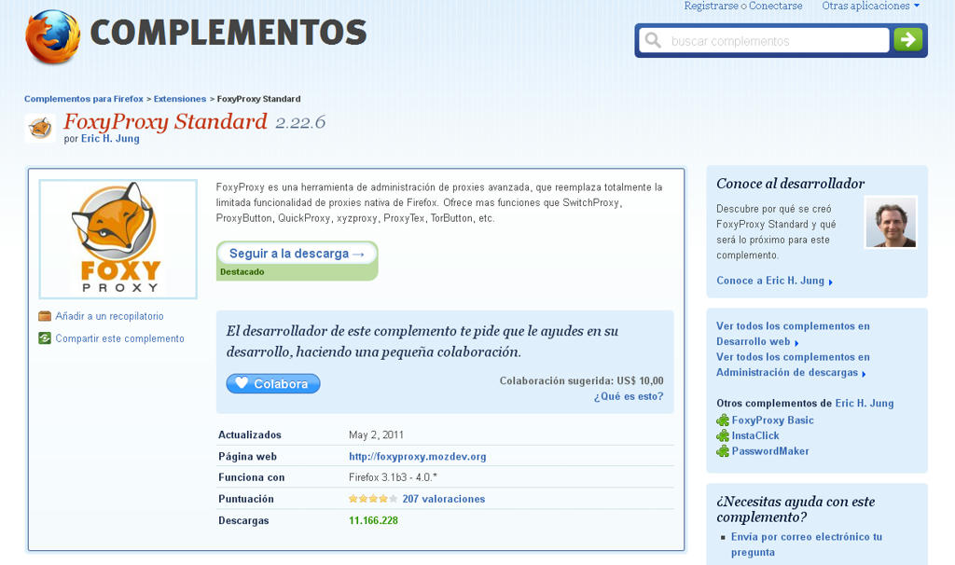
Task: Click the May 2, 2011 update date
Action: click(376, 434)
